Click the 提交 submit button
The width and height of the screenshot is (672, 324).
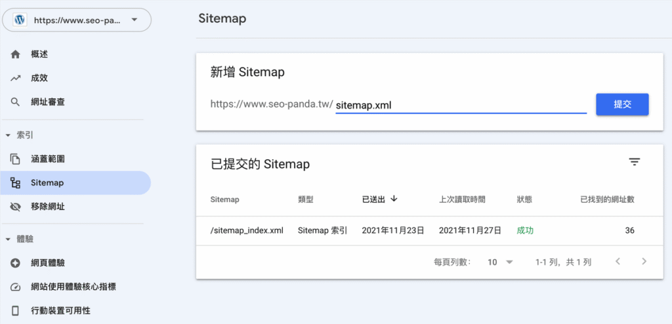pyautogui.click(x=622, y=104)
